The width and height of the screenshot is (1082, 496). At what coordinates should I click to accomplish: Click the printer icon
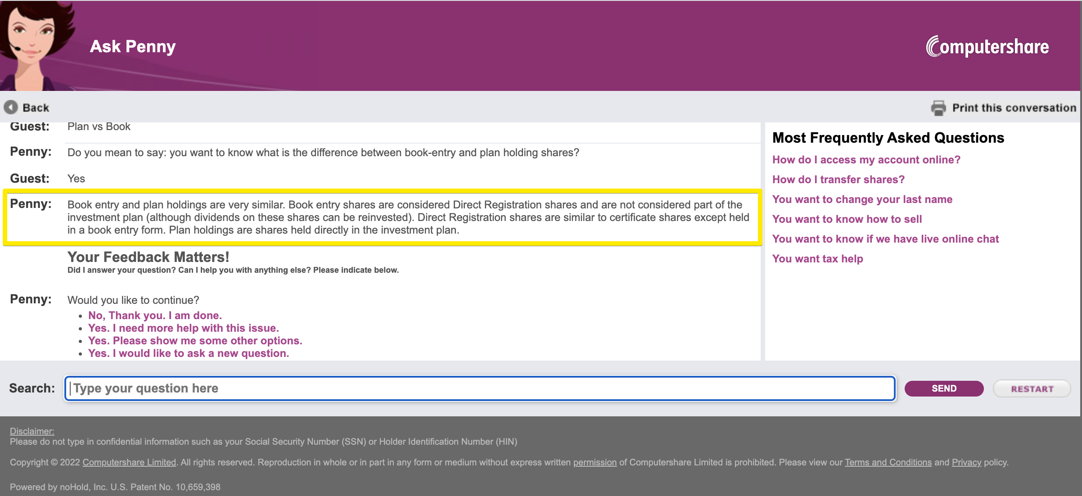938,108
